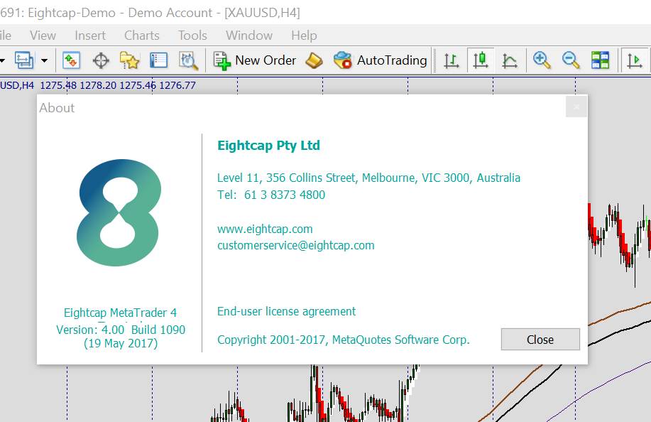Screen dimensions: 651x422
Task: Toggle the Terminal panel icon
Action: click(x=158, y=60)
